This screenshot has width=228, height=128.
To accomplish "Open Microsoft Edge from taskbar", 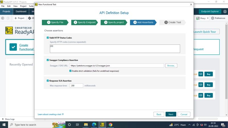I will [94, 125].
